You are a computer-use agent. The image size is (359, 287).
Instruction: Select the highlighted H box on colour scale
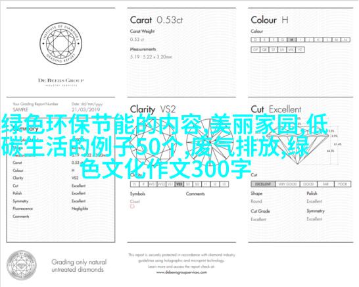click(291, 39)
